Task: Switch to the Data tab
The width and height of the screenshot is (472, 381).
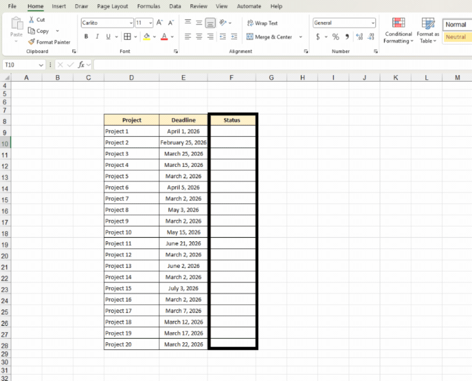Action: pos(175,6)
